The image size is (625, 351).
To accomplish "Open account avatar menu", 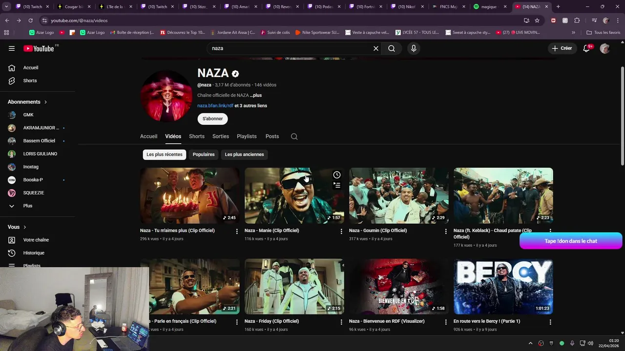I will (x=605, y=48).
